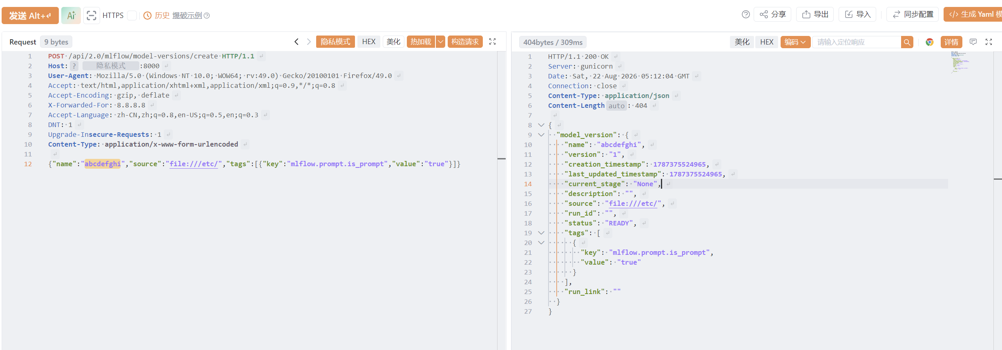Click the response search magnifier icon
This screenshot has height=350, width=1002.
click(x=907, y=42)
